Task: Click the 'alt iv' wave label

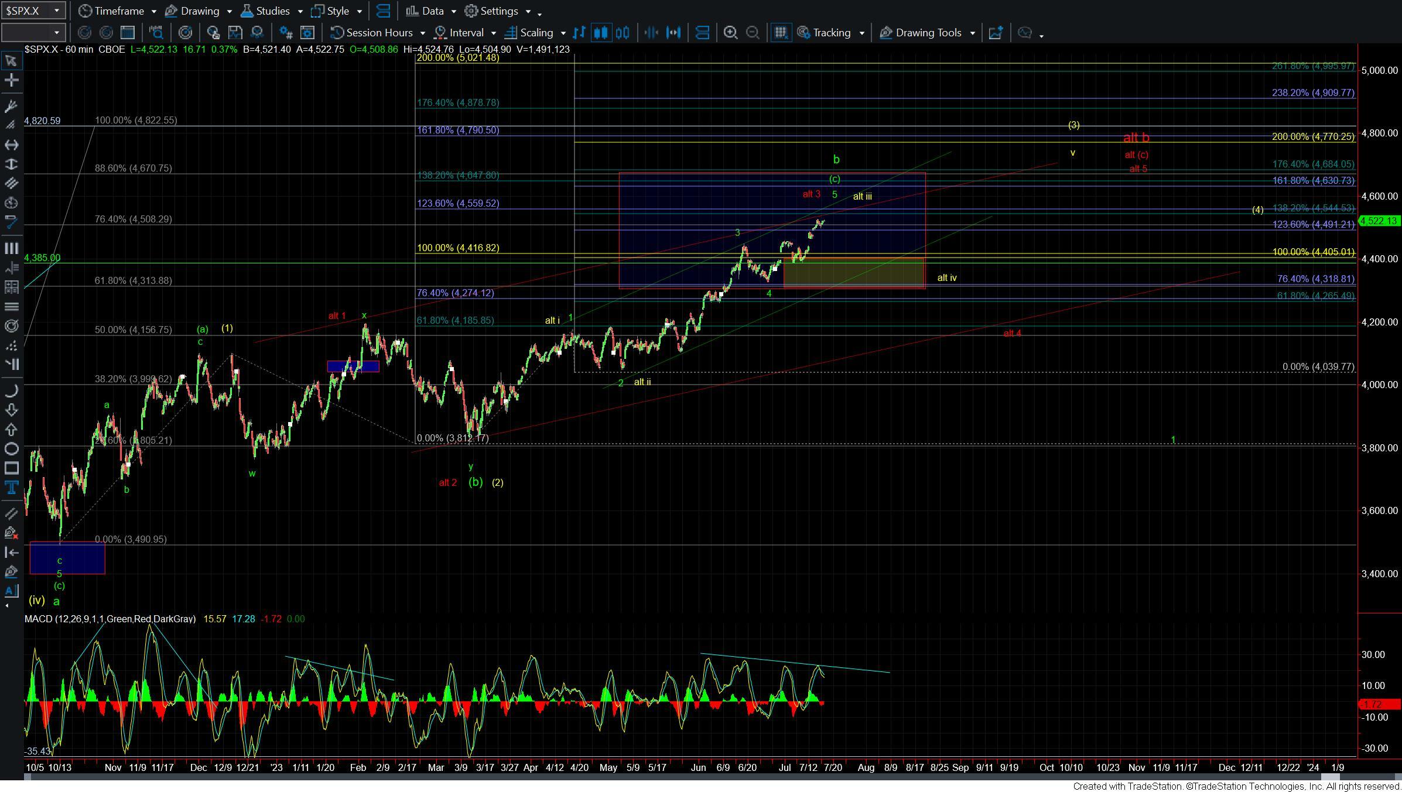Action: click(947, 278)
